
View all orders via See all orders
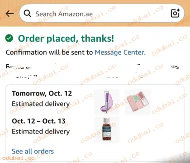click(33, 151)
